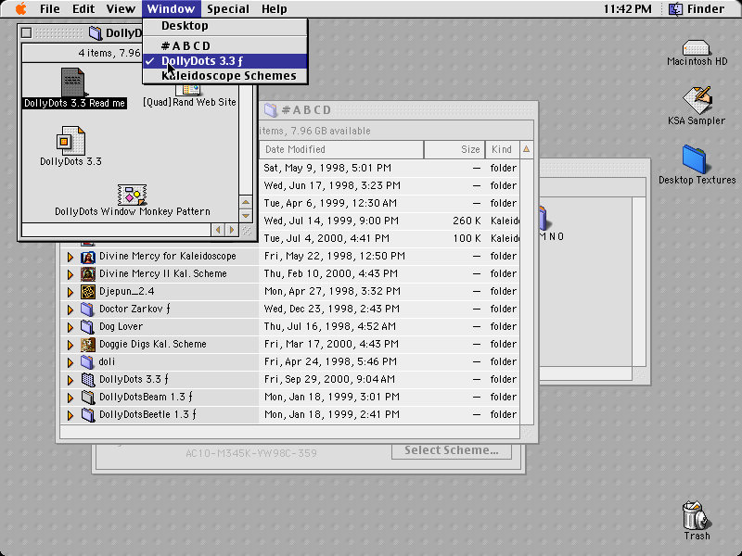This screenshot has width=742, height=556.
Task: Click the 260 K size entry
Action: [467, 221]
